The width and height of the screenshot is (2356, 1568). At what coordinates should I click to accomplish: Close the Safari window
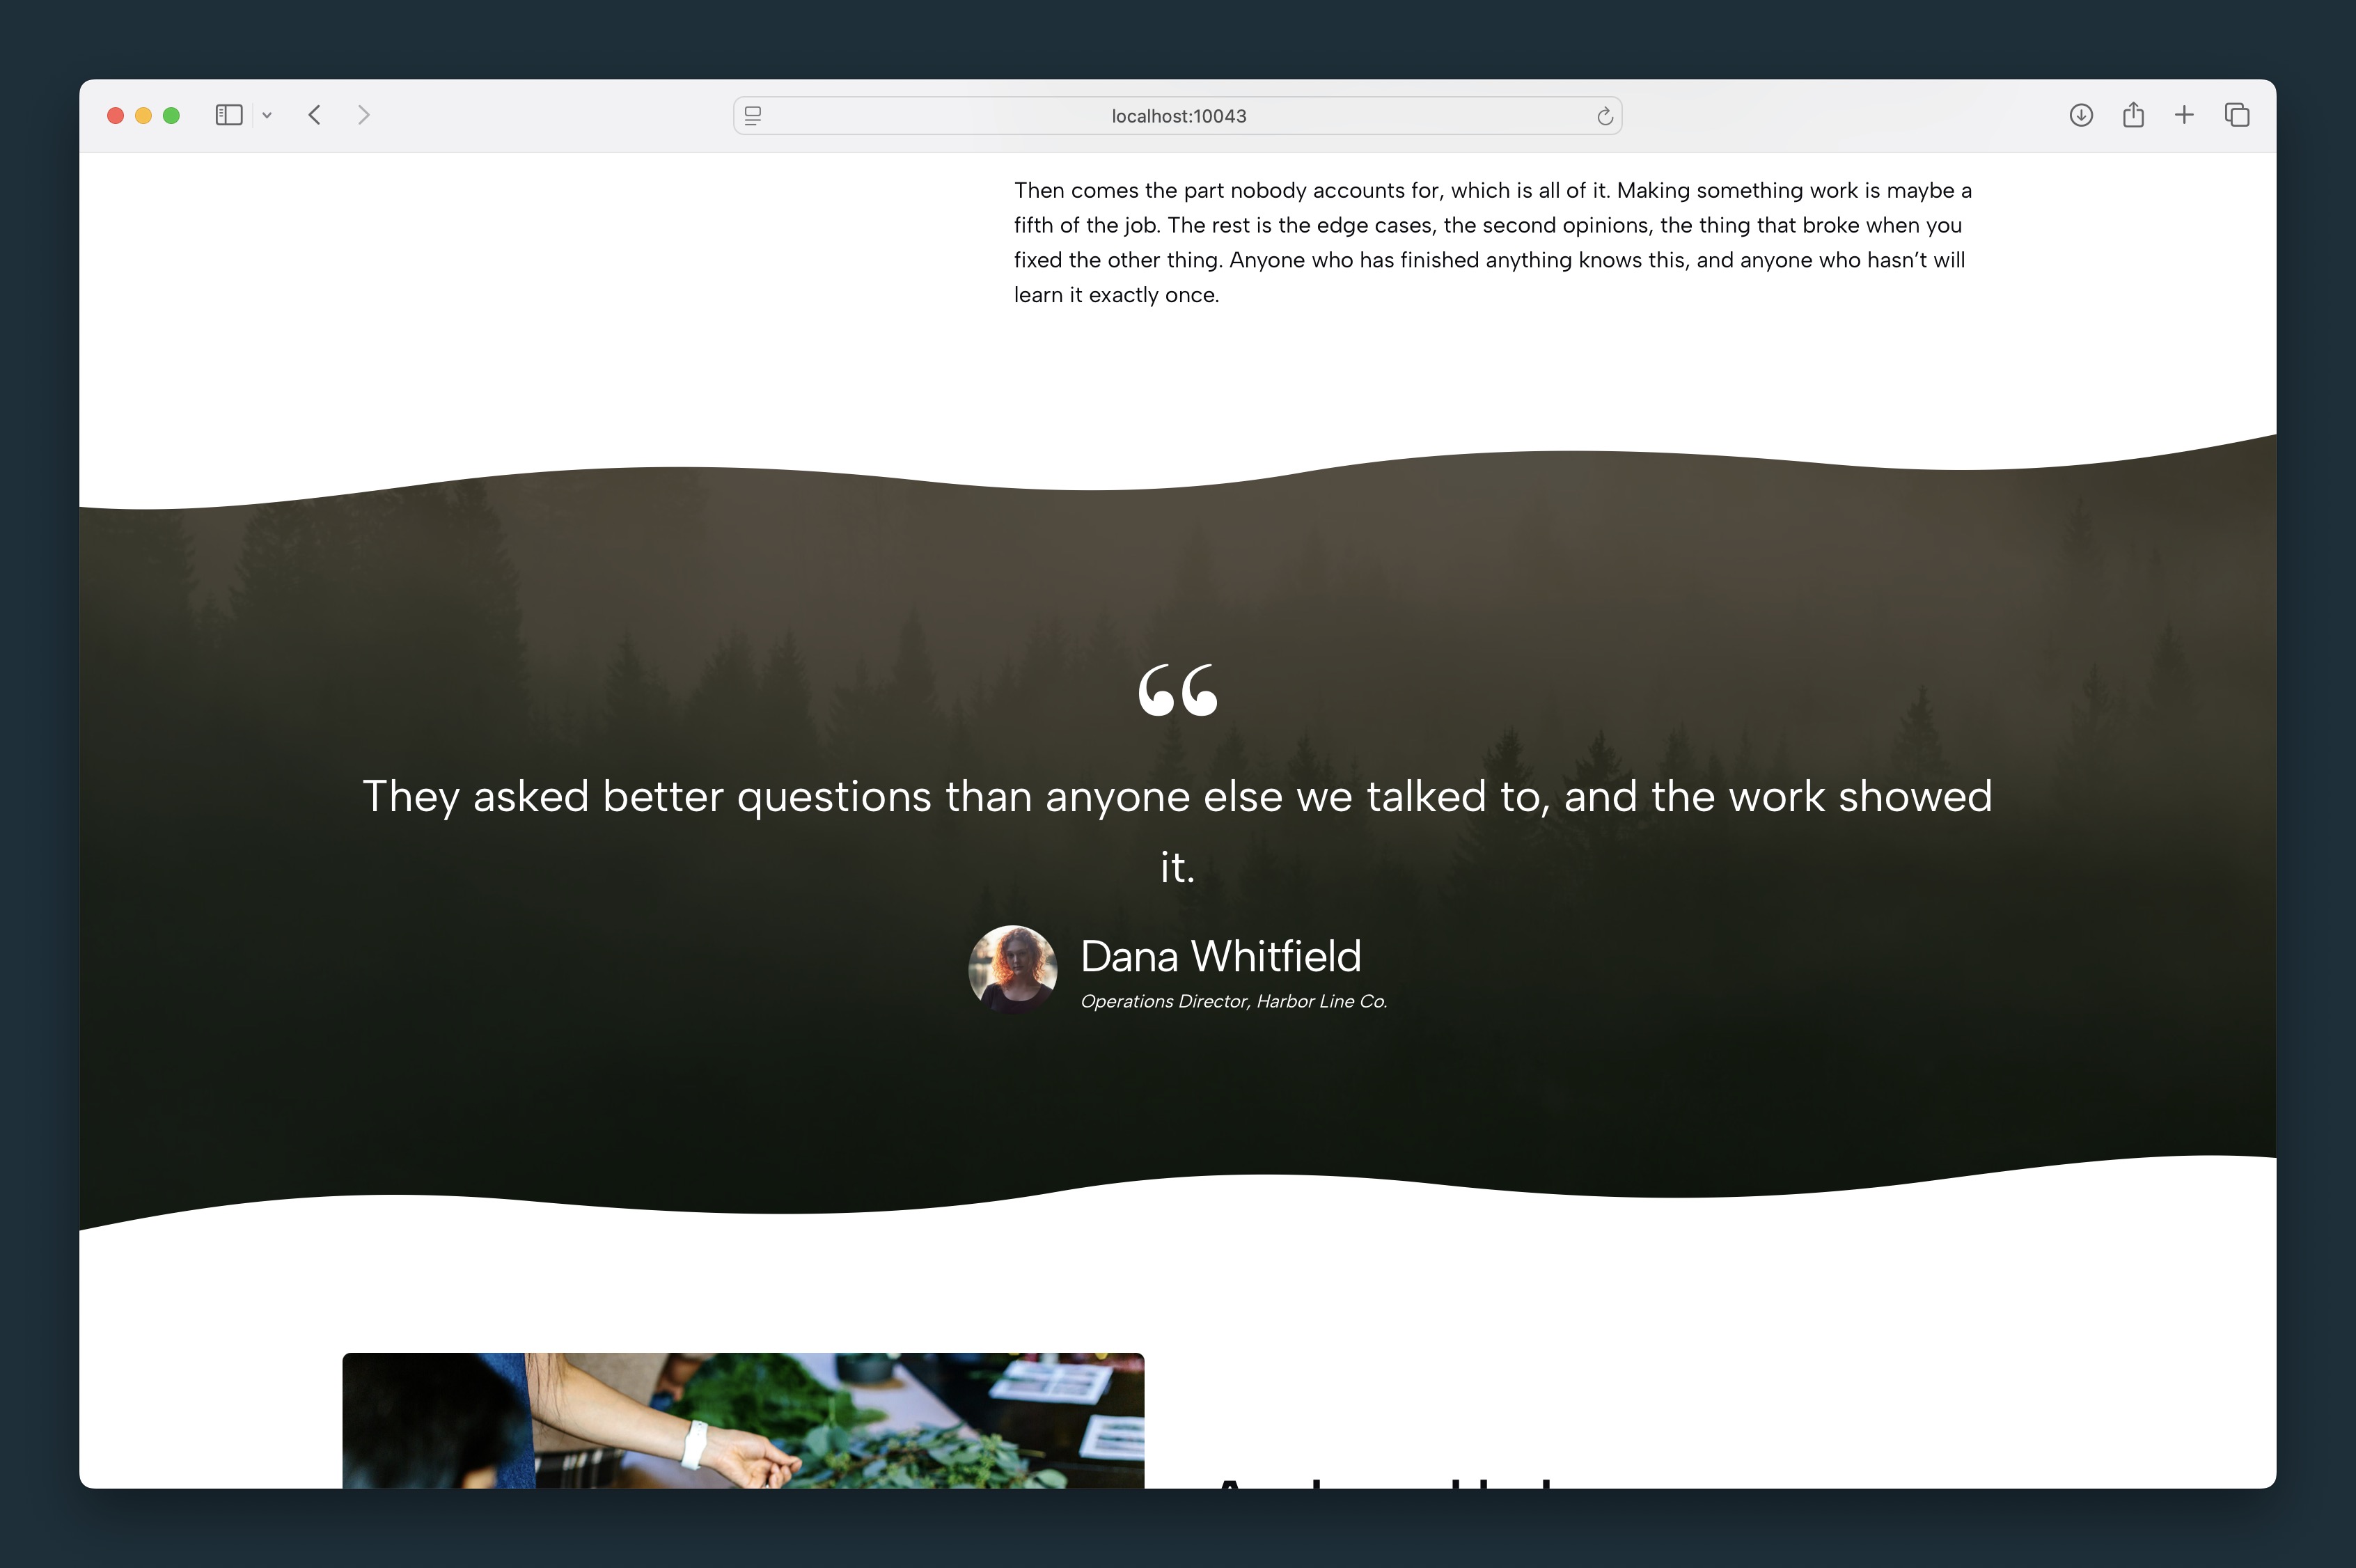[115, 115]
